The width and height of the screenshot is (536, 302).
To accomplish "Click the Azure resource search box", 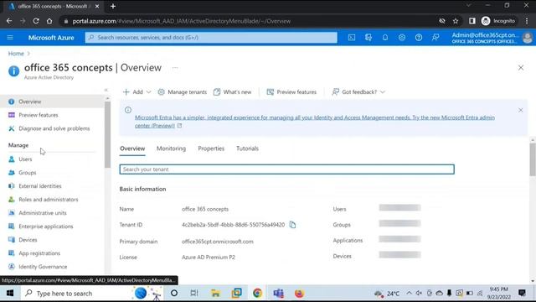I will [x=211, y=38].
